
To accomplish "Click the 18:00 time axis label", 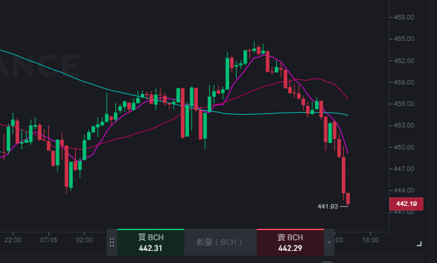I will tap(370, 240).
